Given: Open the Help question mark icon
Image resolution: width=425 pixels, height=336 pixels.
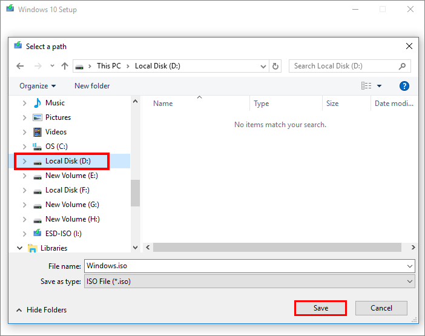Looking at the screenshot, I should click(x=404, y=86).
